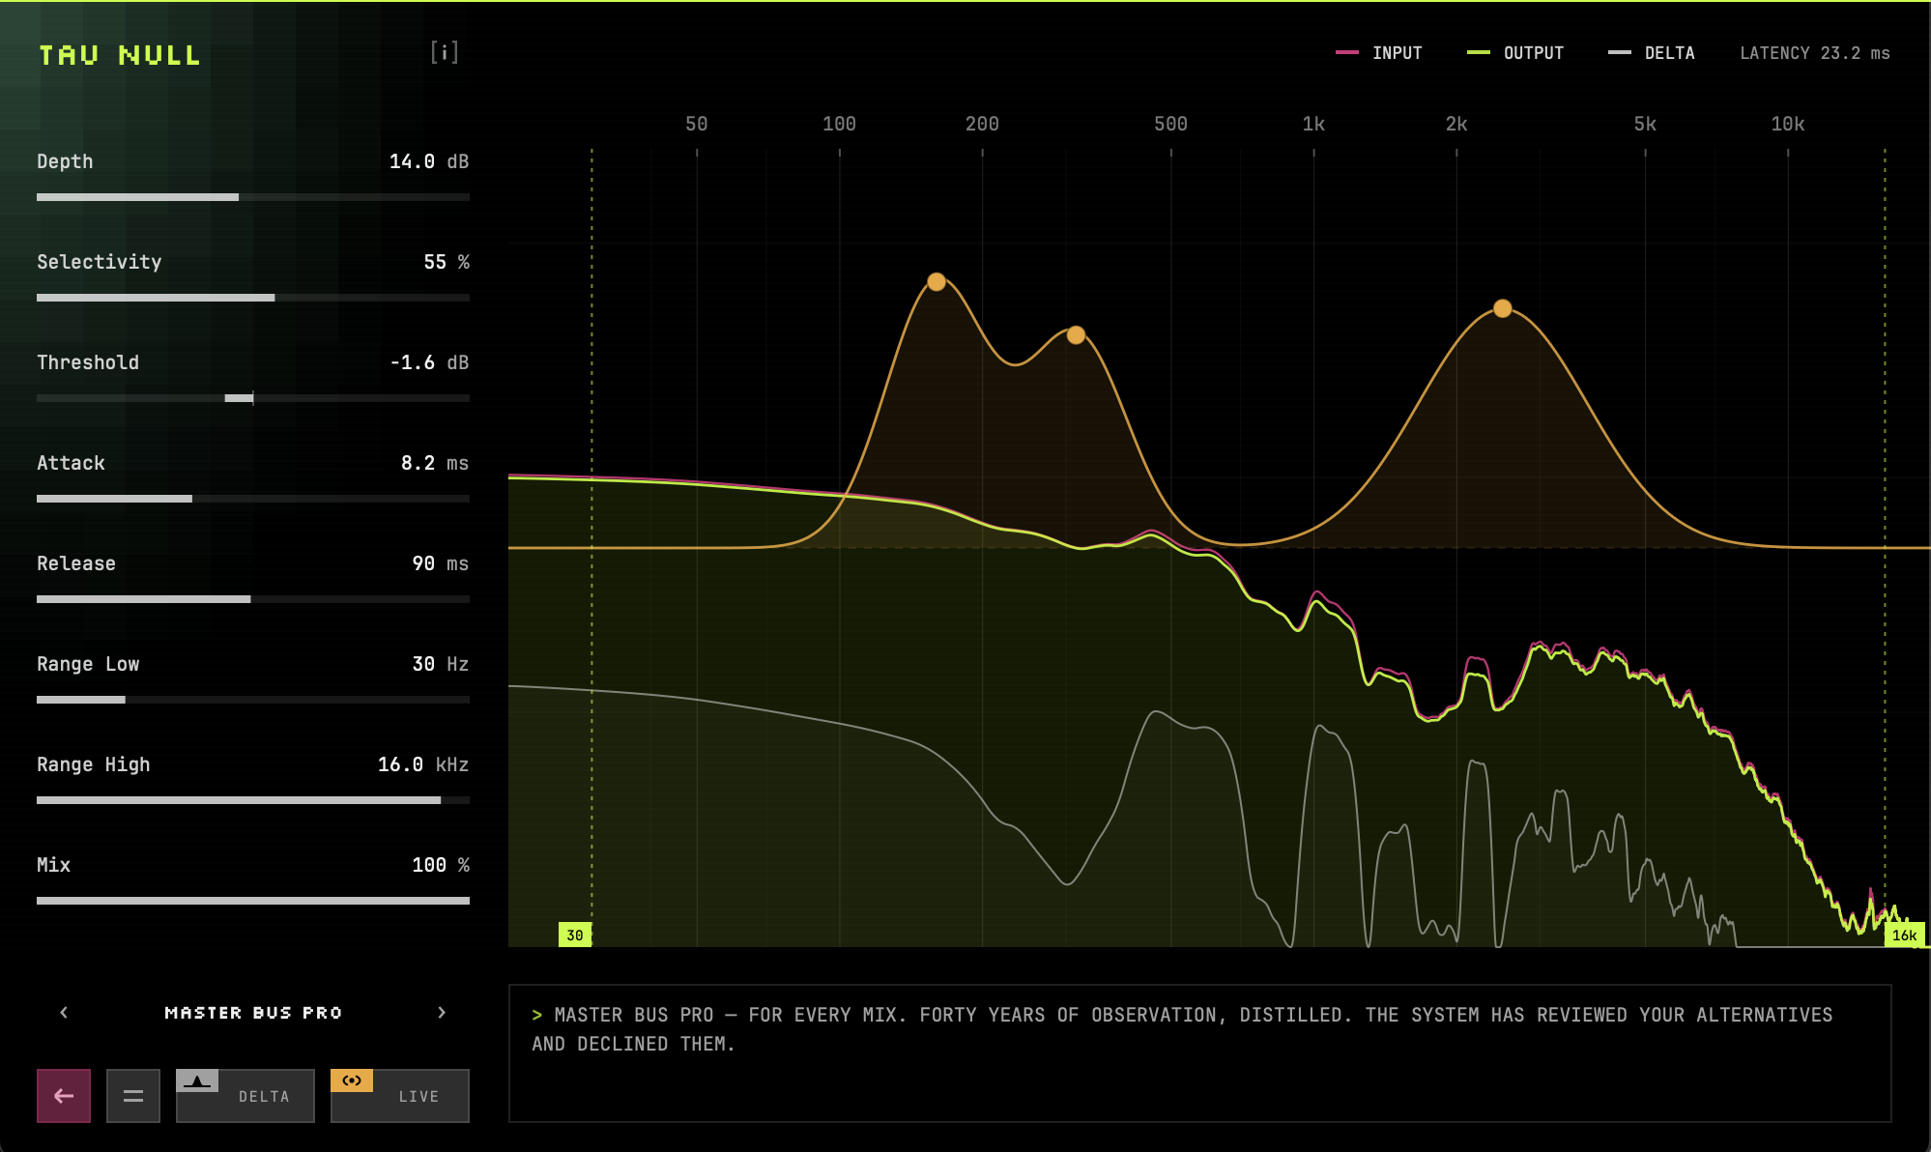
Task: Click the Release parameter label
Action: click(76, 563)
